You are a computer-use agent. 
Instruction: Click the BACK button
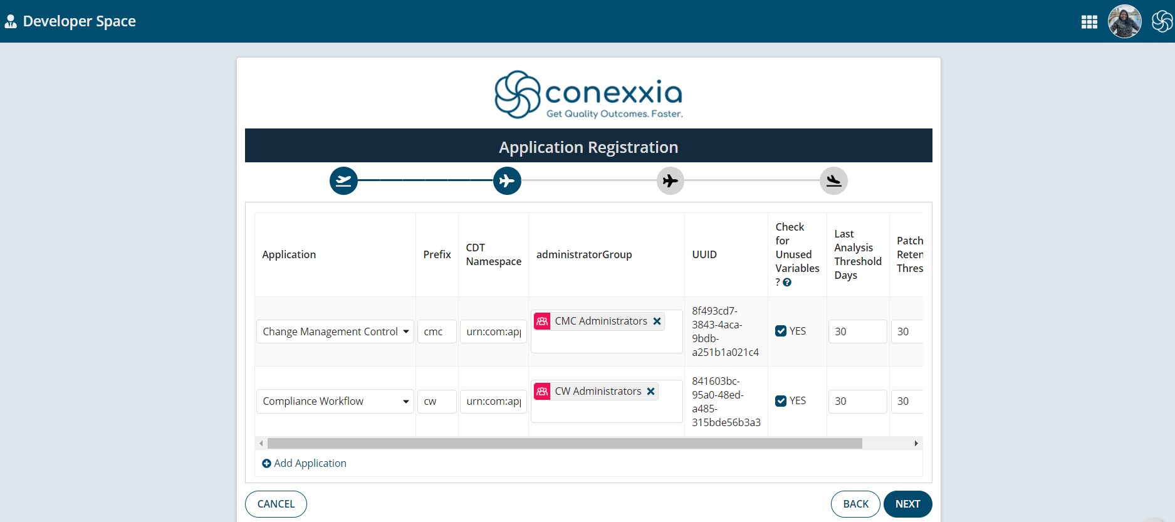point(855,504)
